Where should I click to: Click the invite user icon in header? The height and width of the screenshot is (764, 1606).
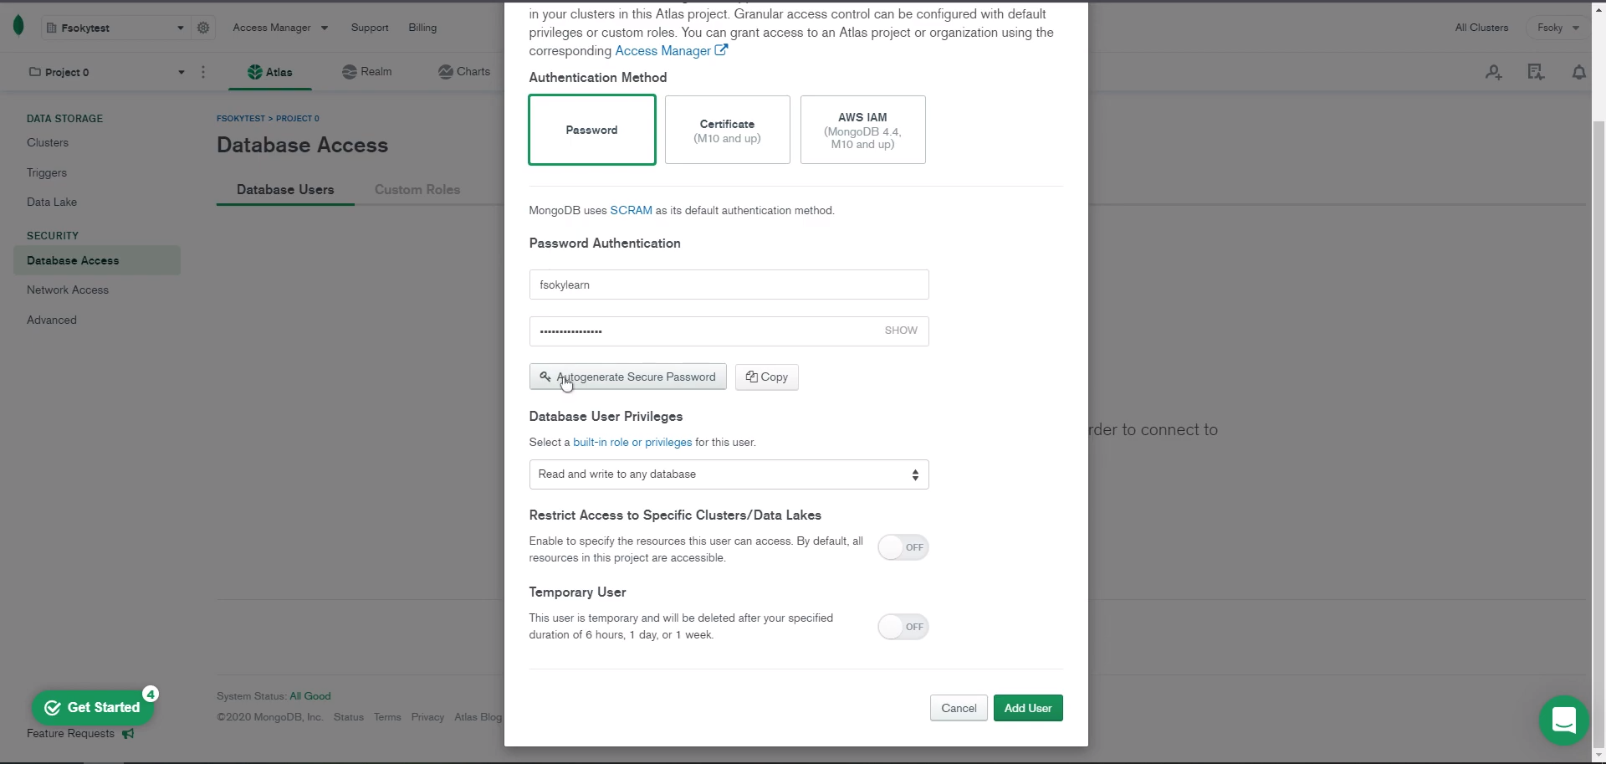1494,73
